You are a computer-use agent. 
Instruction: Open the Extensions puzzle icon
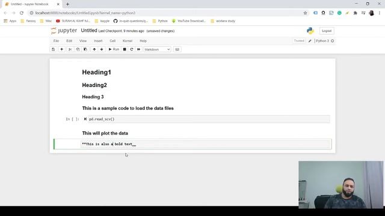tap(355, 13)
